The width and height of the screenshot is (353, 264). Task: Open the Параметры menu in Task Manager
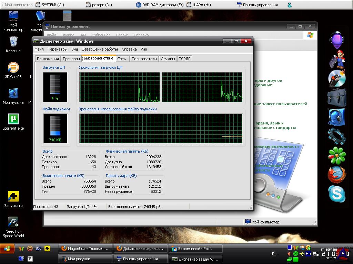point(58,49)
